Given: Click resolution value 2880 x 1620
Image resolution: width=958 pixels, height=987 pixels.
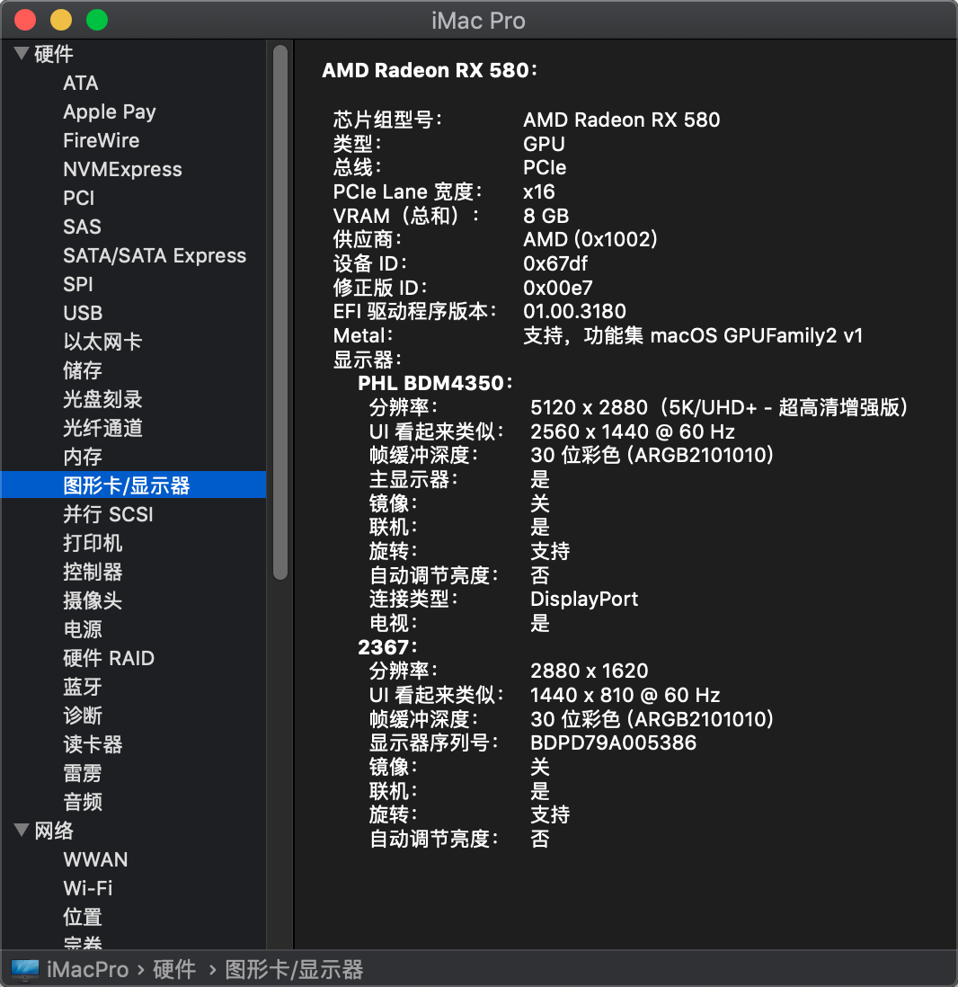Looking at the screenshot, I should coord(590,671).
